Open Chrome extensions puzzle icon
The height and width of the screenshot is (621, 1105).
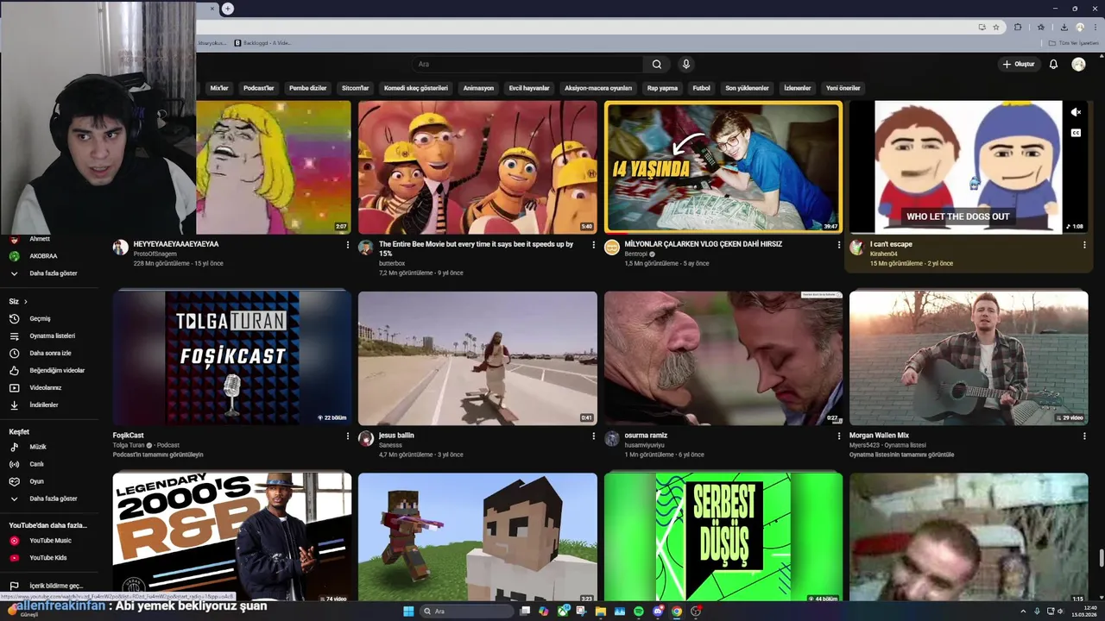[x=1018, y=27]
